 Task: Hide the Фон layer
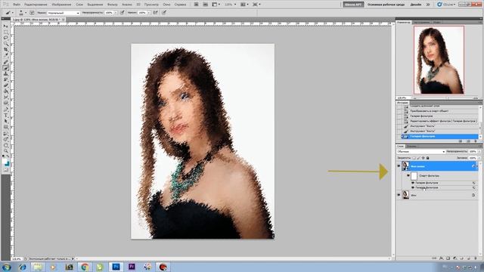(x=399, y=195)
